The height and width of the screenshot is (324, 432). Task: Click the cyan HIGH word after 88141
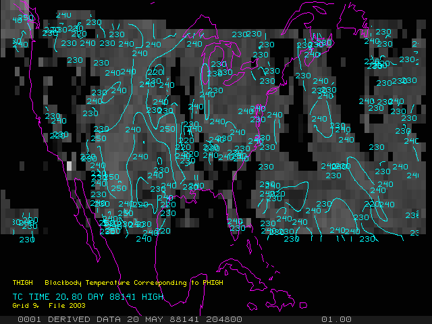[153, 296]
